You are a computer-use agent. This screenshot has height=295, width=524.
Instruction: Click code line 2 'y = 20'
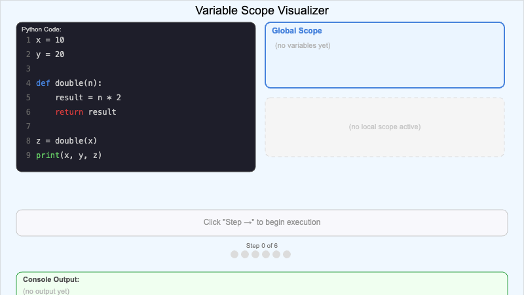point(50,54)
